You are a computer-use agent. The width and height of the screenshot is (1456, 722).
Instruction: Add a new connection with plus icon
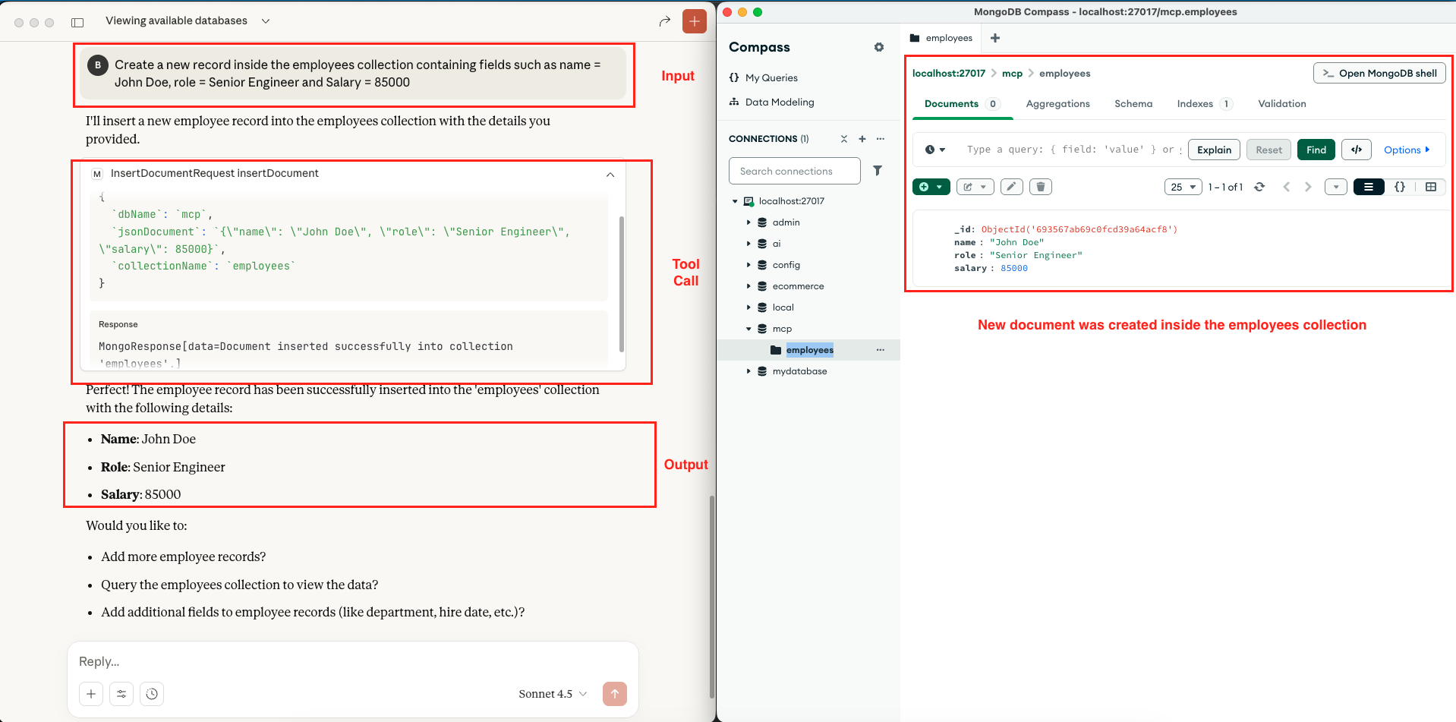click(862, 139)
